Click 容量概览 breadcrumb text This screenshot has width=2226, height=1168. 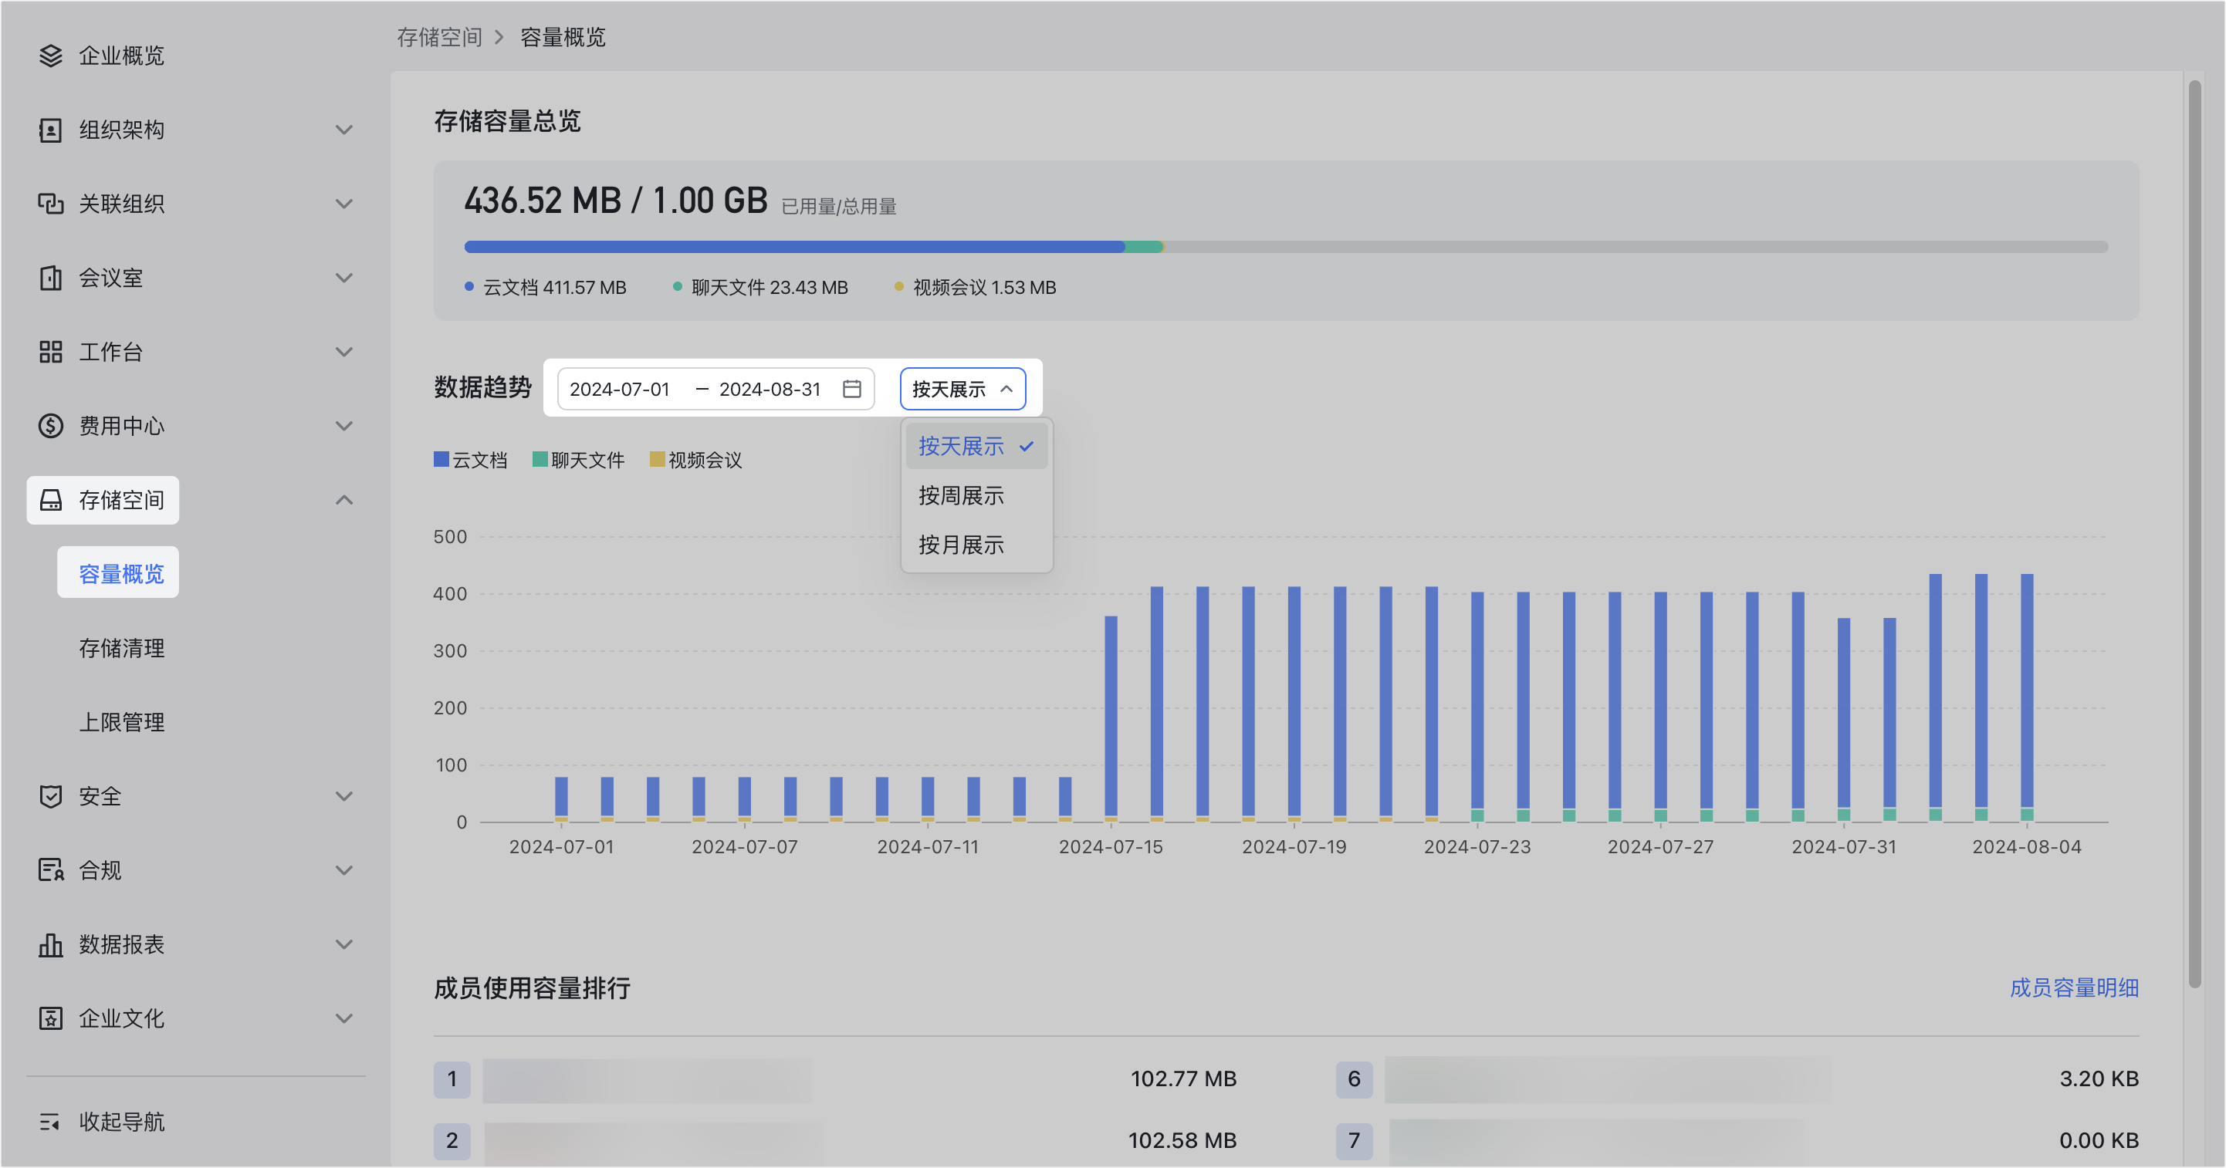coord(563,37)
